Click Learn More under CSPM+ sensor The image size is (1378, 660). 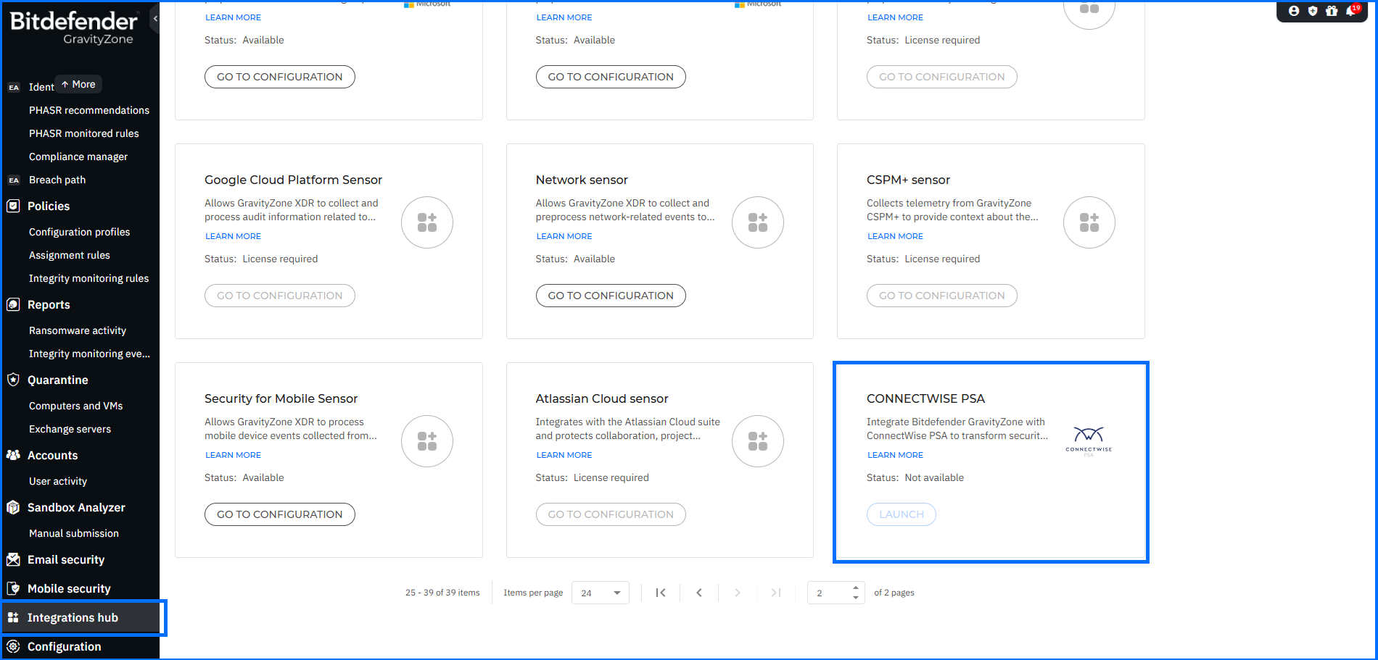(895, 236)
